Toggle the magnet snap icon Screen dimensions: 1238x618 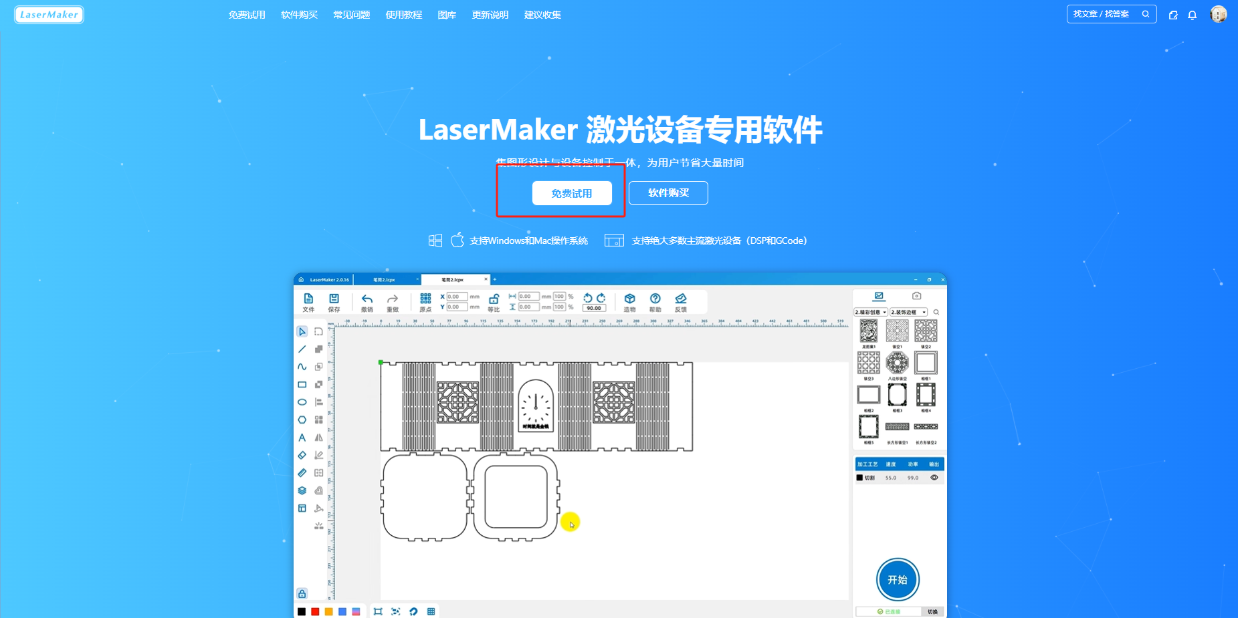point(413,611)
